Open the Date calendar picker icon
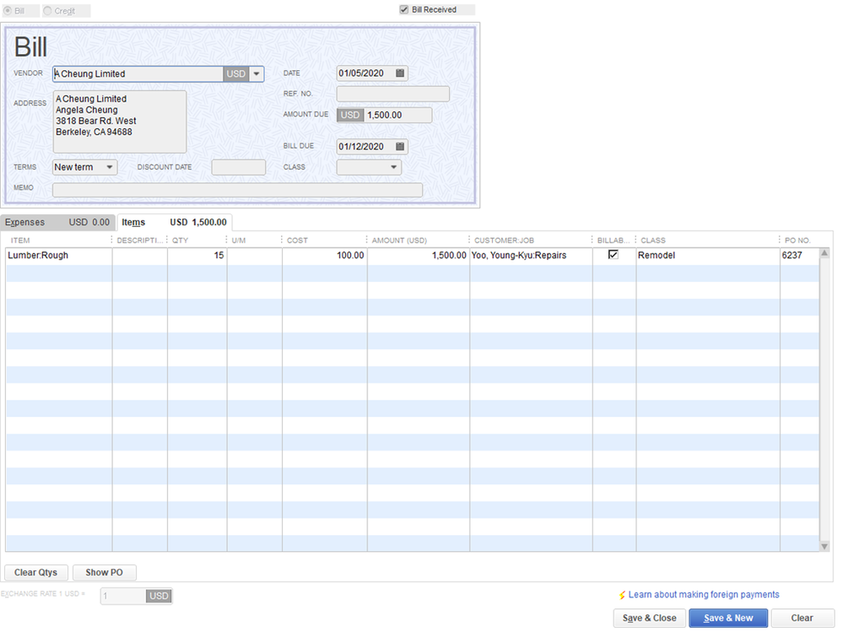Image resolution: width=843 pixels, height=632 pixels. pos(400,73)
